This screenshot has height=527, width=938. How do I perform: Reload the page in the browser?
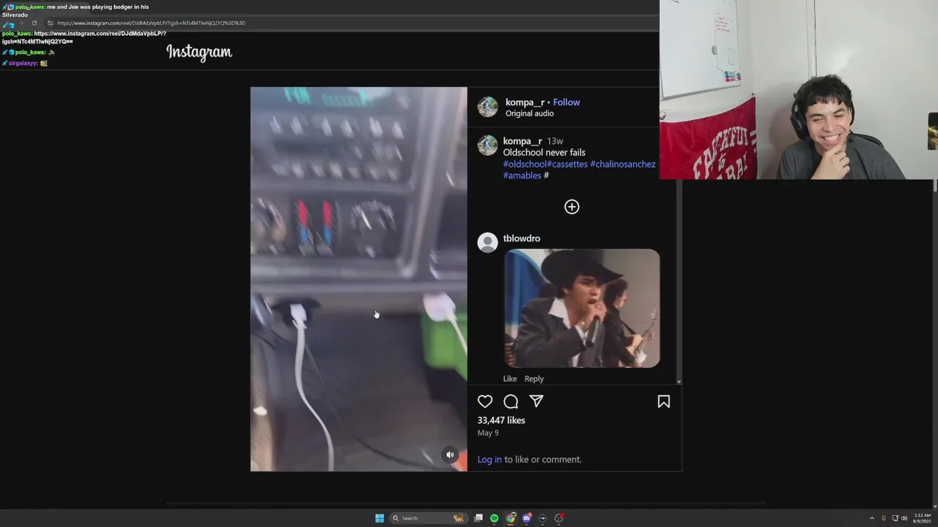click(x=34, y=23)
